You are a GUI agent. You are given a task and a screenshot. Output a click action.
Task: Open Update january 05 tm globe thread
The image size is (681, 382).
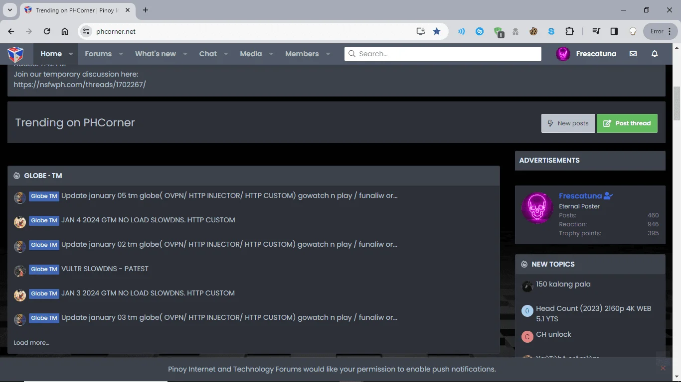pos(229,196)
